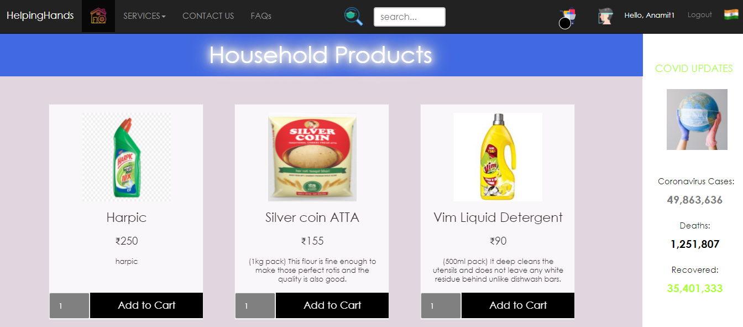Screen dimensions: 743x327
Task: Add Vim Liquid Detergent to cart
Action: point(517,305)
